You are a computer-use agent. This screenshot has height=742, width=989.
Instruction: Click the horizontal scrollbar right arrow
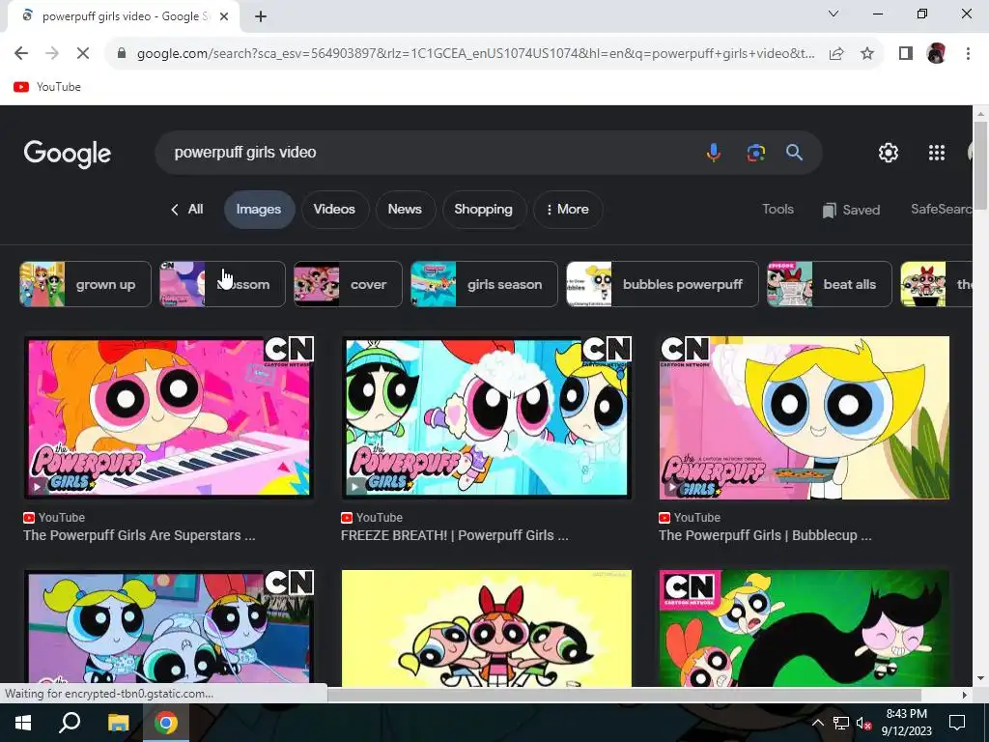(965, 695)
